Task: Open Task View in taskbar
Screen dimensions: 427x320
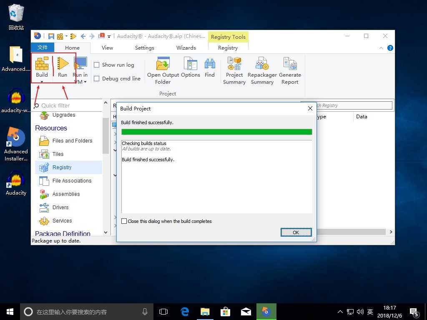Action: [163, 312]
